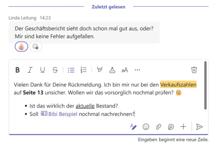Toggle bold formatting

click(18, 70)
